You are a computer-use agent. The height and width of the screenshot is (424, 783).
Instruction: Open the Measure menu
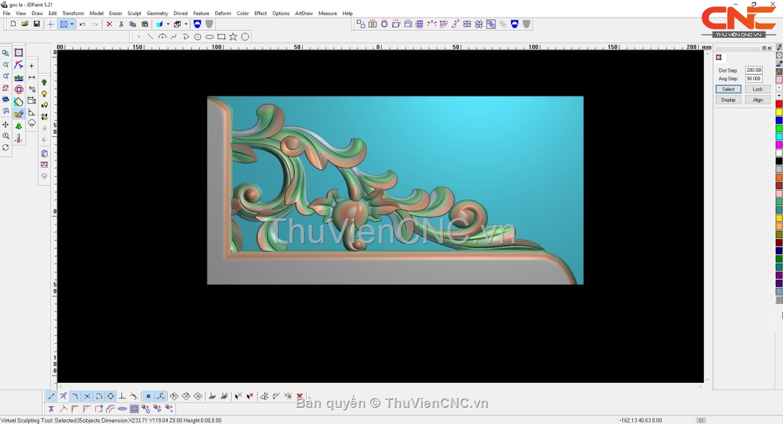coord(328,13)
